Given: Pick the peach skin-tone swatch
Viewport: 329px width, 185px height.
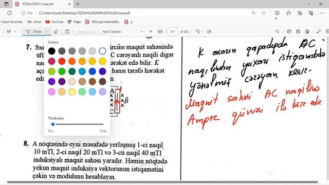Looking at the screenshot, I should pos(72,82).
